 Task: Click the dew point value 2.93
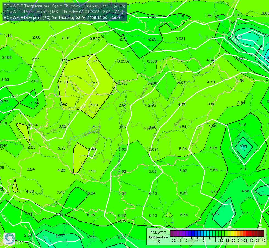point(152,105)
